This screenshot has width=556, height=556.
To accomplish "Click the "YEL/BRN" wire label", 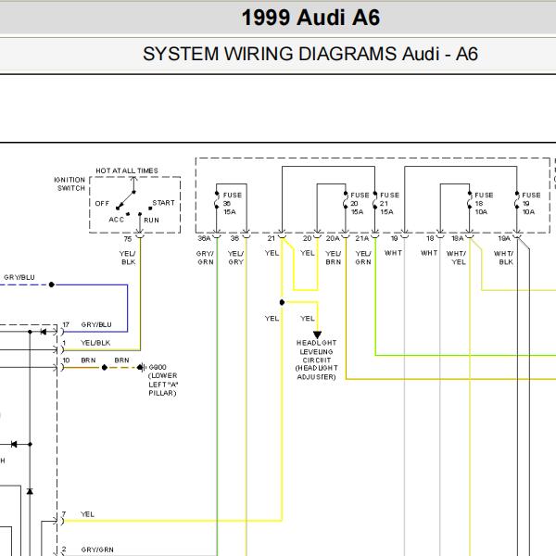I will pyautogui.click(x=334, y=258).
